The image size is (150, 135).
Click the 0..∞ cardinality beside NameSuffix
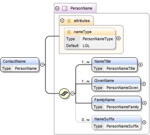[86, 120]
